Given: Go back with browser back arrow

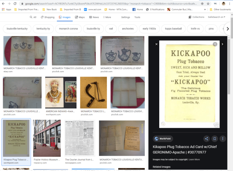Looking at the screenshot, I should pyautogui.click(x=3, y=4).
